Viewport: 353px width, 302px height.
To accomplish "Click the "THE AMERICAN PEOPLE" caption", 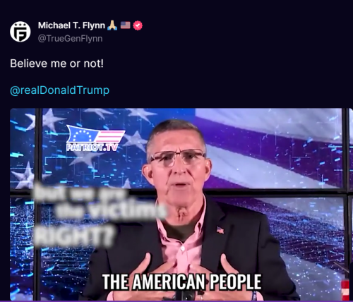I will 182,282.
